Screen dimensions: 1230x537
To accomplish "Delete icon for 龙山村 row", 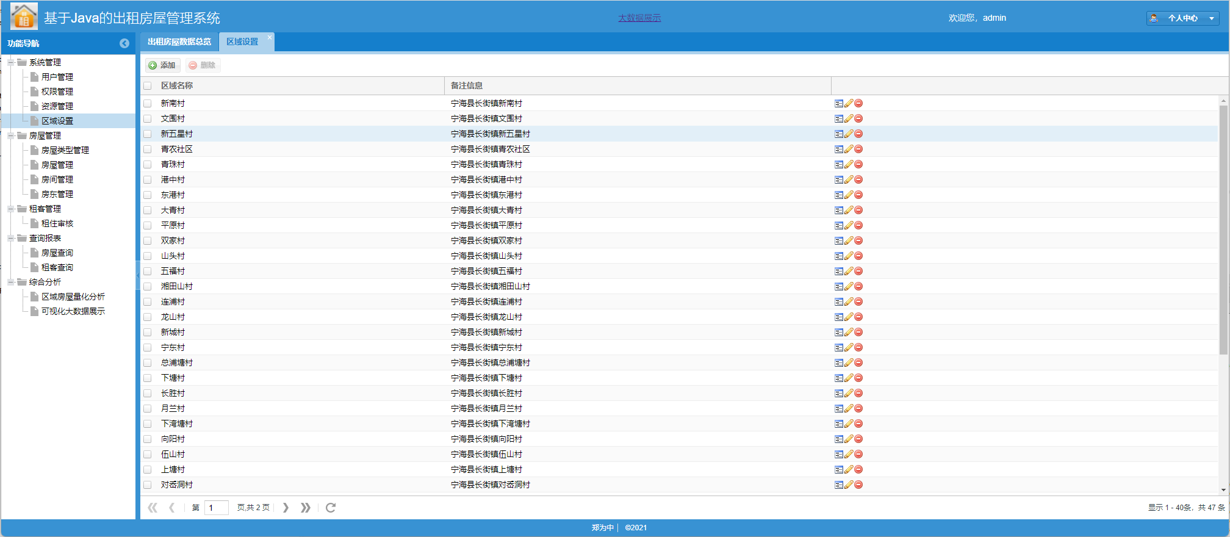I will (858, 317).
